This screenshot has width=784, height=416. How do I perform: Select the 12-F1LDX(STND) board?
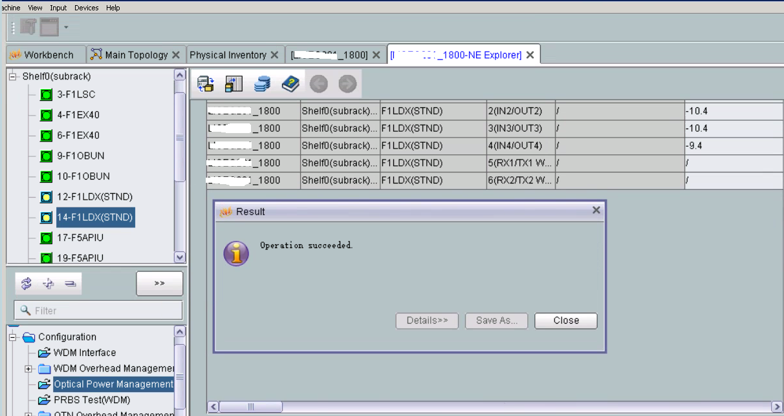pyautogui.click(x=94, y=197)
